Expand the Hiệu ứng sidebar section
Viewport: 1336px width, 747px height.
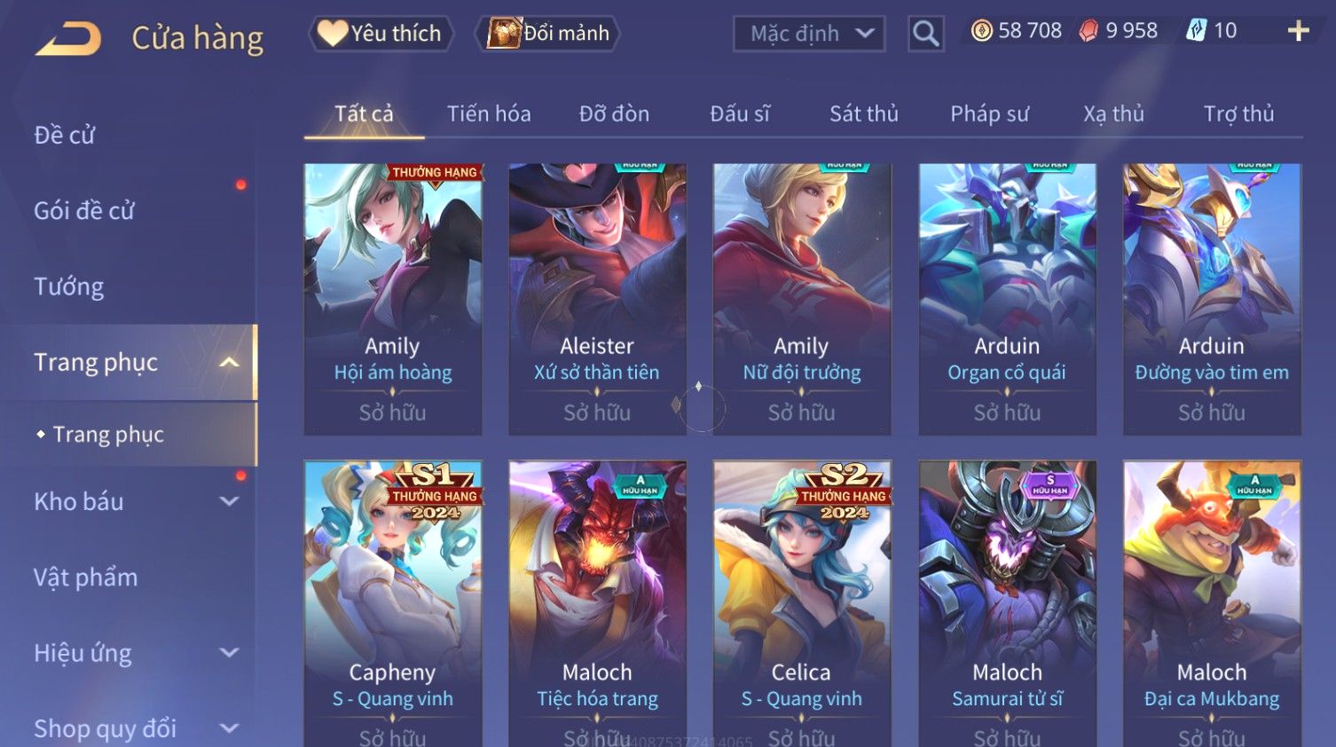[229, 653]
